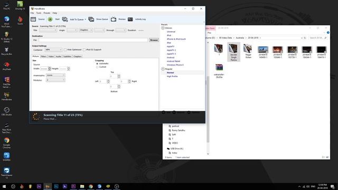Increase the Width value with stepper
The image size is (338, 190).
[x=50, y=68]
